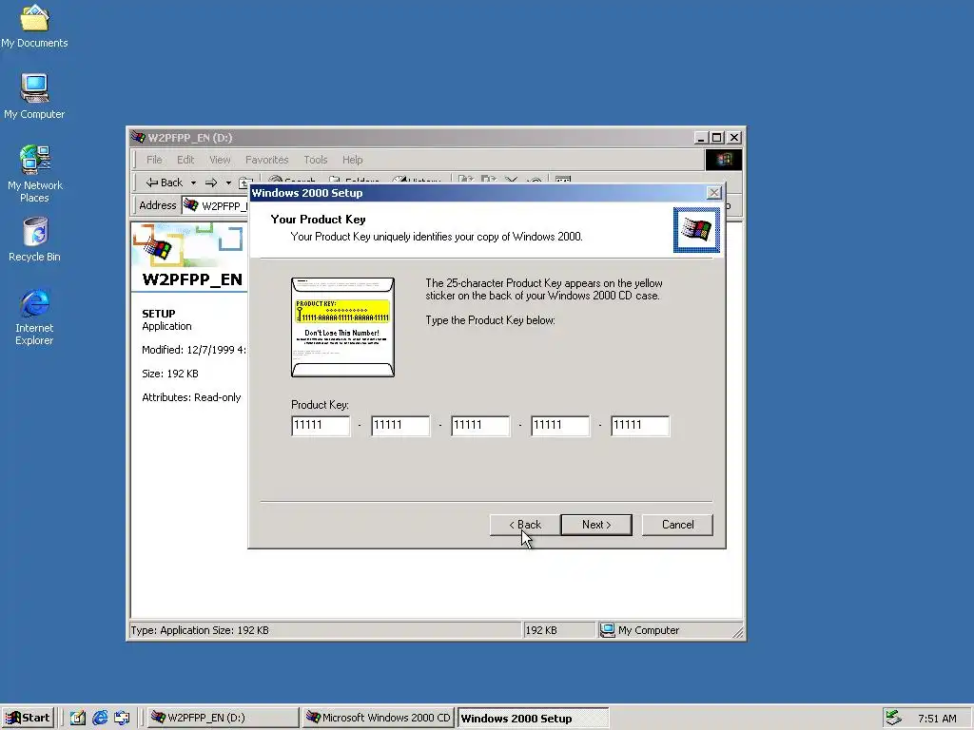Viewport: 974px width, 730px height.
Task: Click second Product Key field
Action: click(x=400, y=426)
